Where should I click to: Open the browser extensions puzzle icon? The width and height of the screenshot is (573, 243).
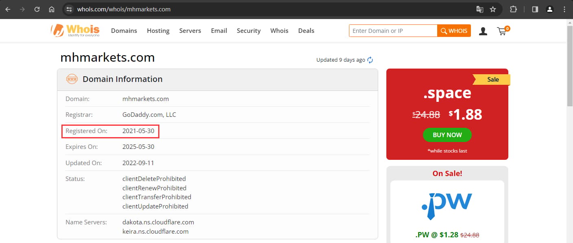pyautogui.click(x=514, y=9)
